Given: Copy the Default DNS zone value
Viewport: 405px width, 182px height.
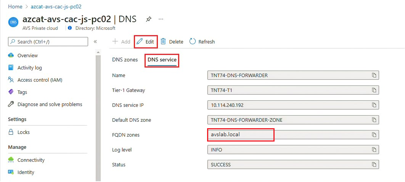Looking at the screenshot, I should click(x=374, y=120).
